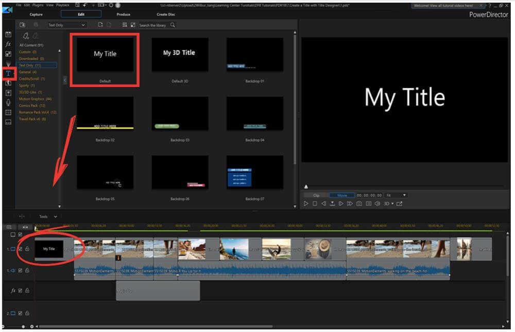Click the create new title template icon
The height and width of the screenshot is (332, 515).
(x=100, y=25)
